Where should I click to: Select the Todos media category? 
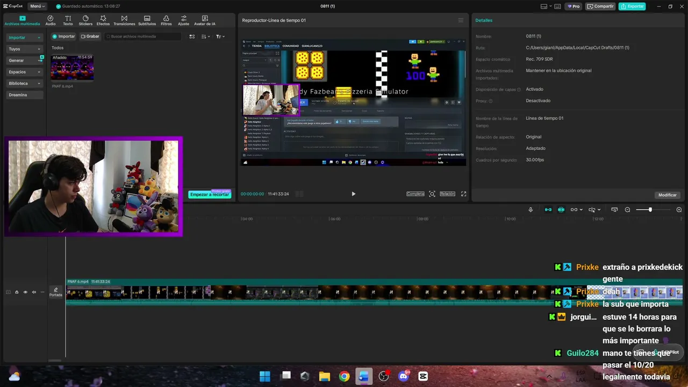point(58,48)
